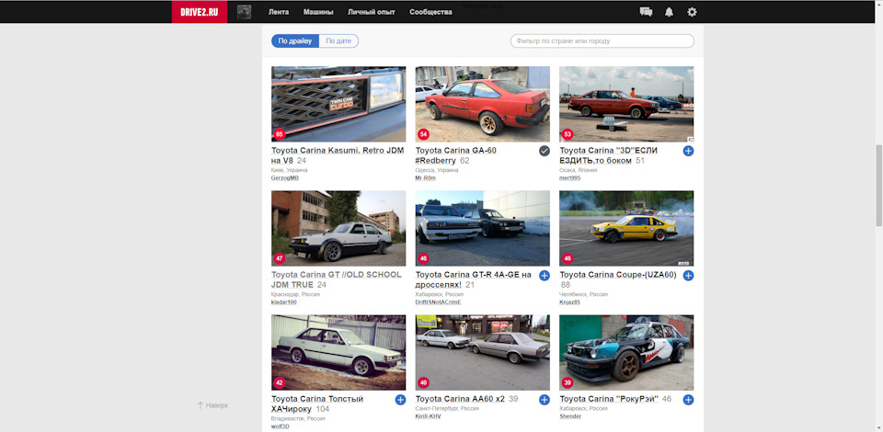Open Toyota Carina "3D" ЕСЛИ ЕЗДИТЬ link
Screen dimensions: 883x432
click(x=609, y=155)
